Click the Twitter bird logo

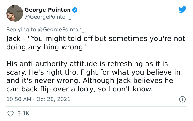pyautogui.click(x=182, y=10)
